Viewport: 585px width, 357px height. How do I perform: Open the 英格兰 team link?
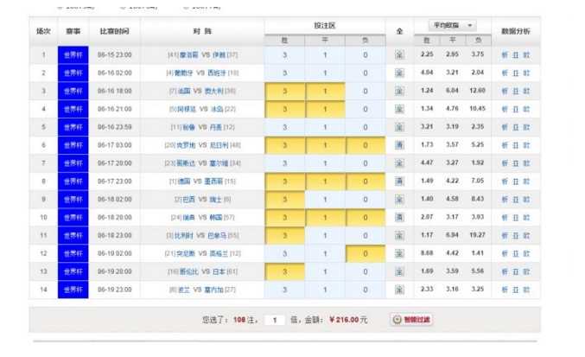[219, 253]
